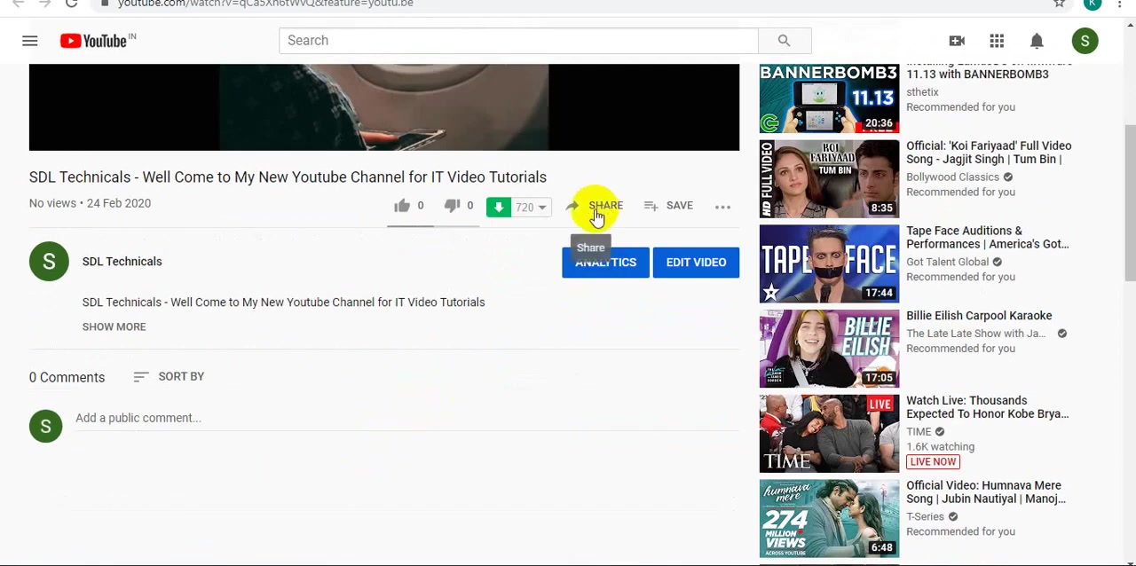This screenshot has height=566, width=1136.
Task: Open the Sort By comments dropdown
Action: 169,376
